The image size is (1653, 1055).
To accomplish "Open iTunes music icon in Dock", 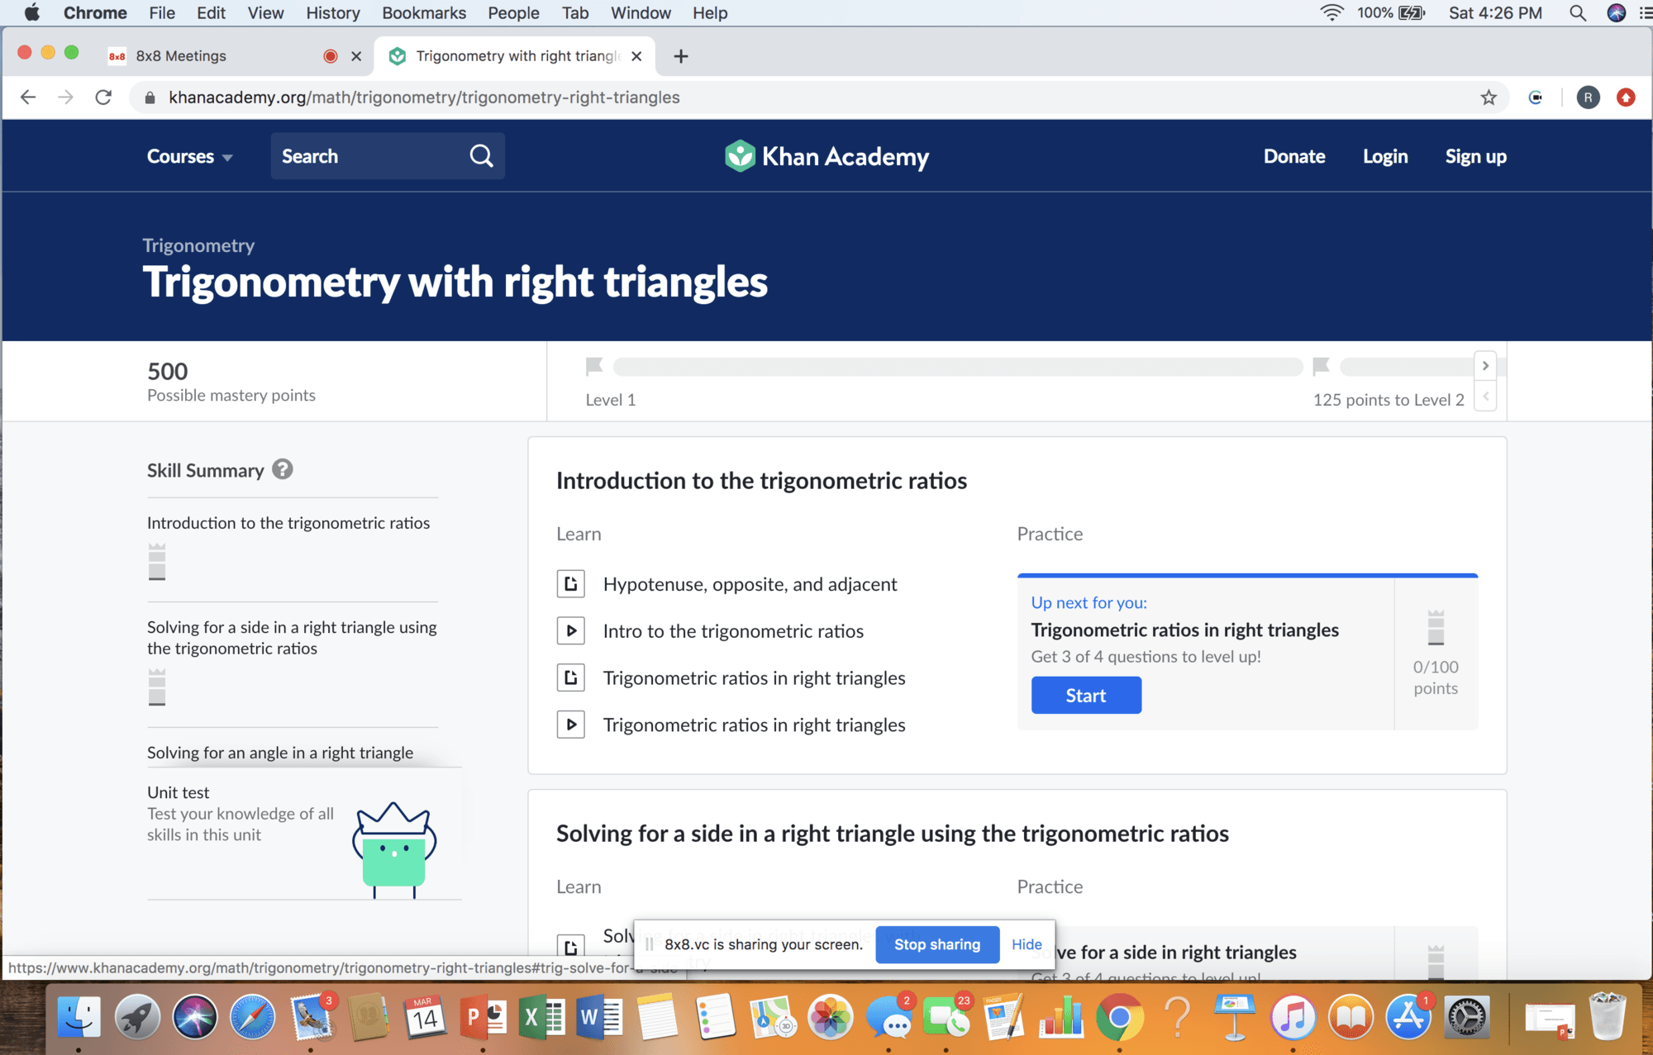I will click(1293, 1017).
